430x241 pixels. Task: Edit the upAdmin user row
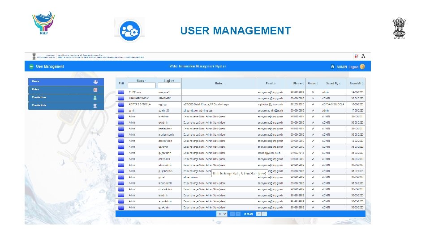click(121, 147)
